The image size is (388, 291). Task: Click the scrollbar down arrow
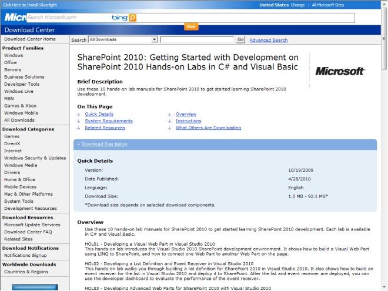point(384,287)
